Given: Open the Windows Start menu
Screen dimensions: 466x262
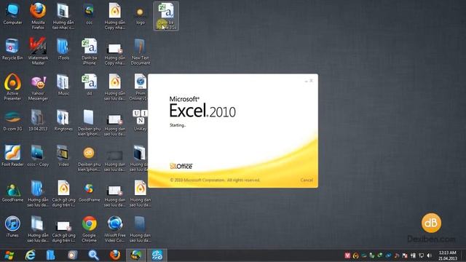Looking at the screenshot, I should (9, 255).
